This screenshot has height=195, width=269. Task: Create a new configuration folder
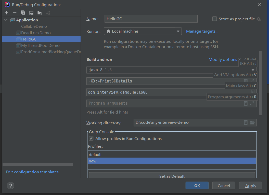pos(40,13)
